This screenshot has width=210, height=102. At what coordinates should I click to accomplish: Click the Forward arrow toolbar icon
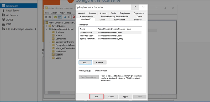50,17
